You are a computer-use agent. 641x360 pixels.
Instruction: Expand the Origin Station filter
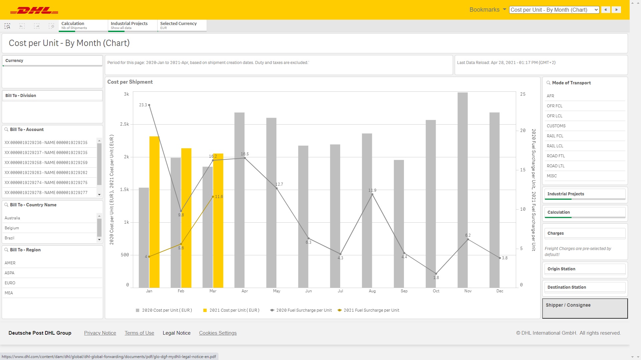pos(585,269)
